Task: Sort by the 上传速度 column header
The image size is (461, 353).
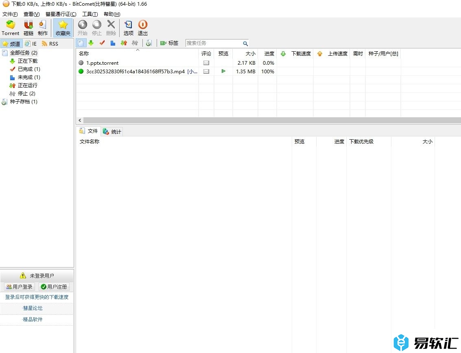Action: (332, 53)
